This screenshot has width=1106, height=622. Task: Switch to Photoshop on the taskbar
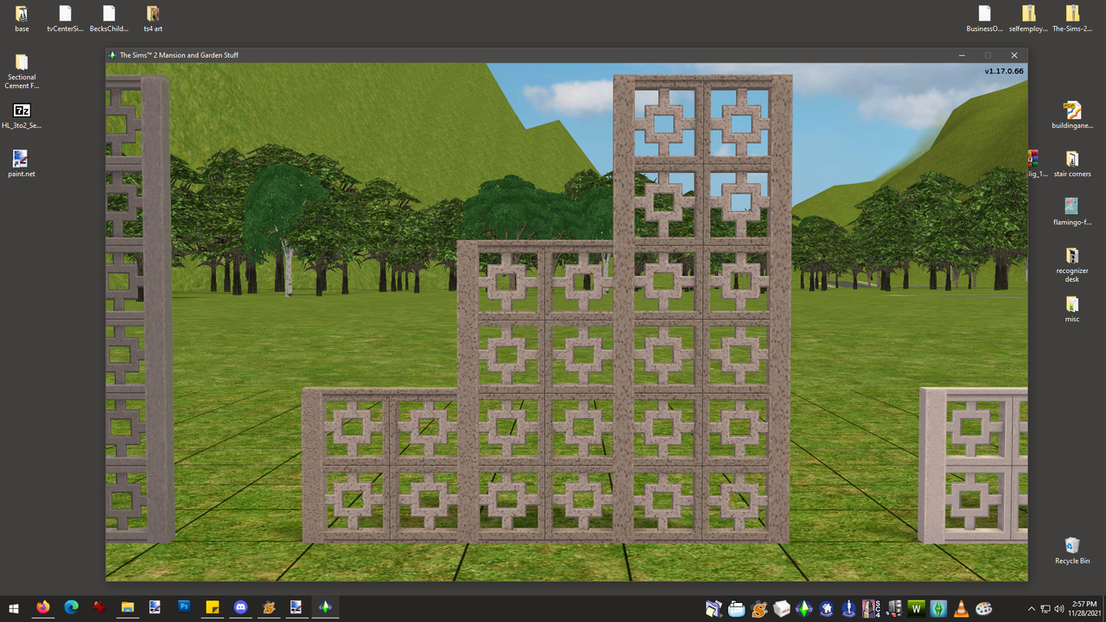click(183, 607)
